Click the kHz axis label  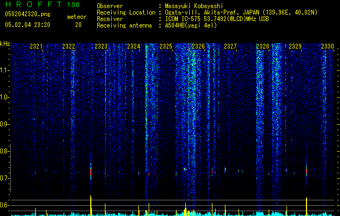(5, 44)
